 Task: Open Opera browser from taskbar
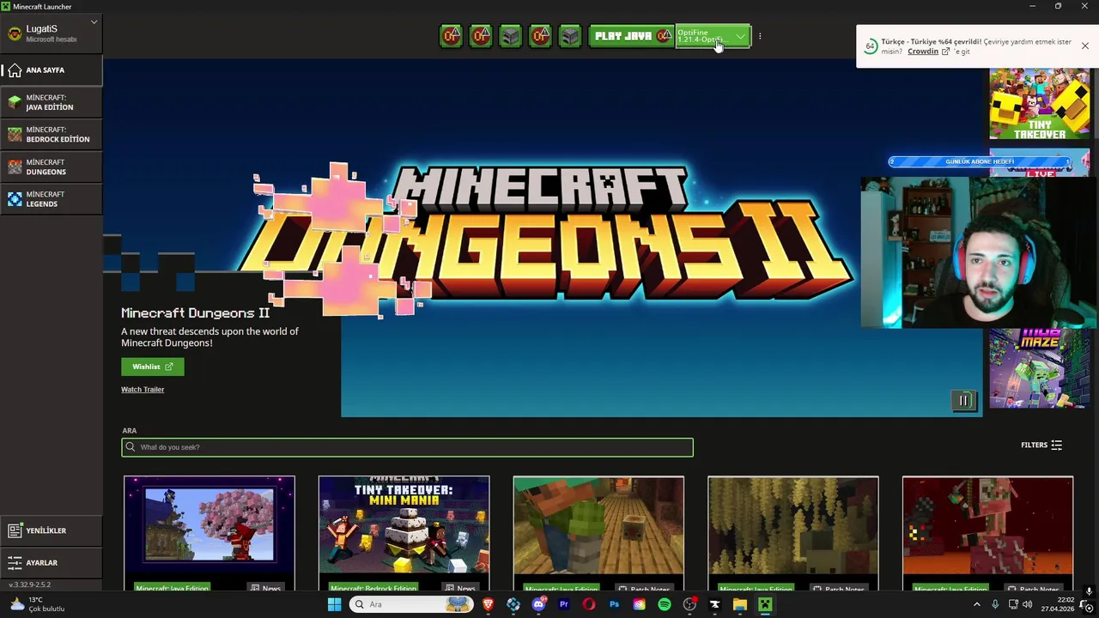(x=589, y=604)
